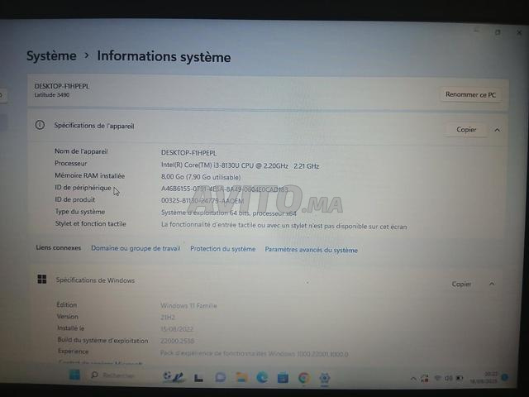Select the processor value Intel Core i3-8130U
Image resolution: width=529 pixels, height=397 pixels.
240,165
